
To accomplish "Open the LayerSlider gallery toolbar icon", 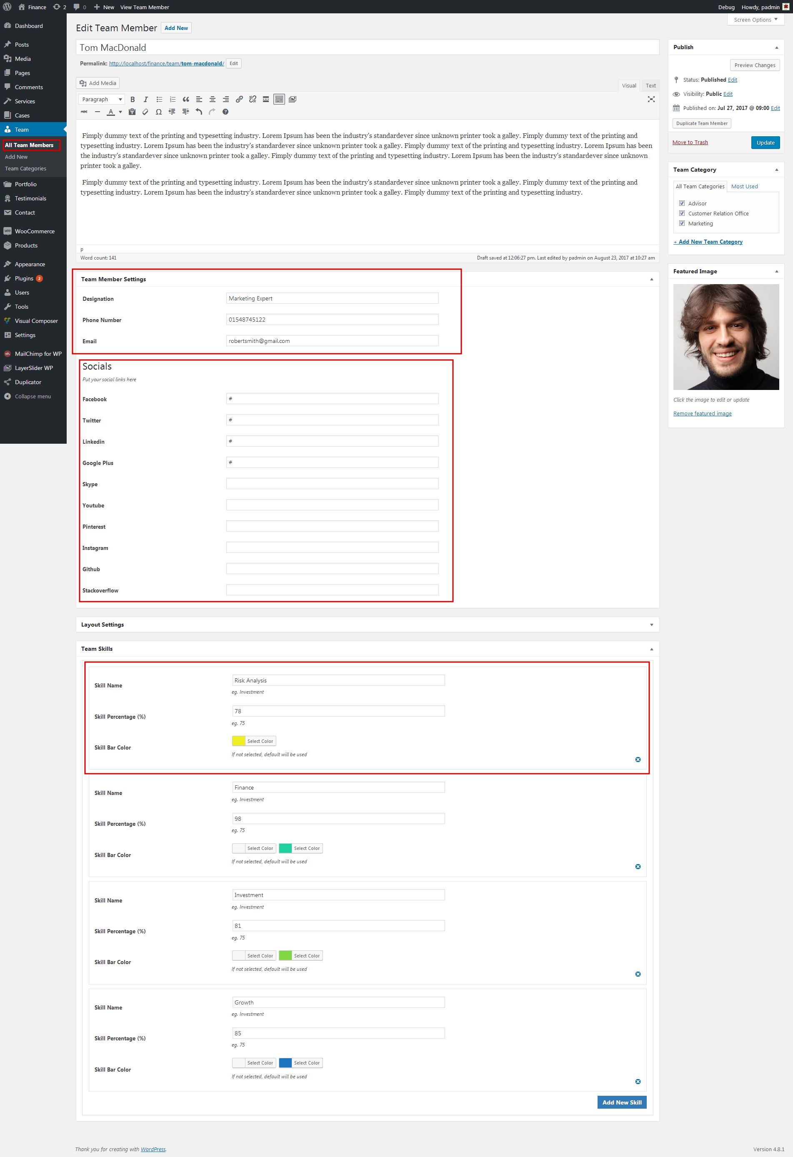I will click(x=293, y=100).
